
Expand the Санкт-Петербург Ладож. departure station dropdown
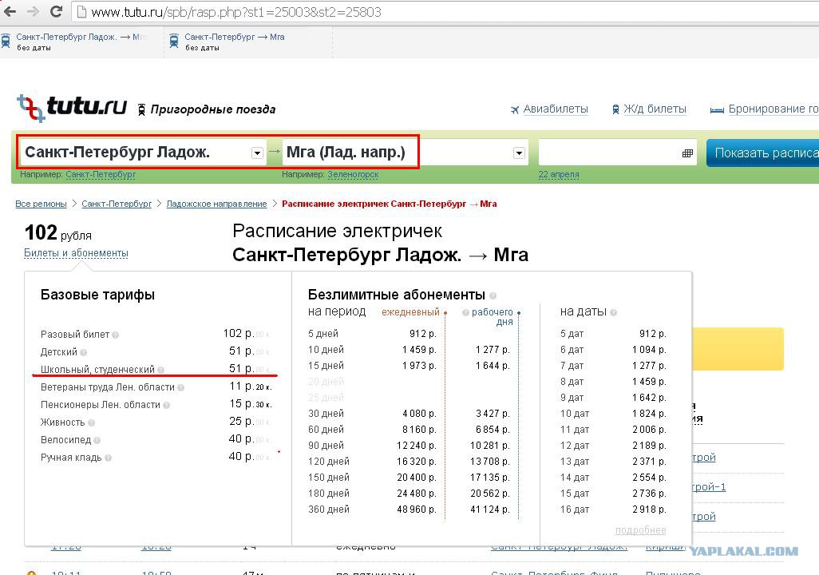257,153
